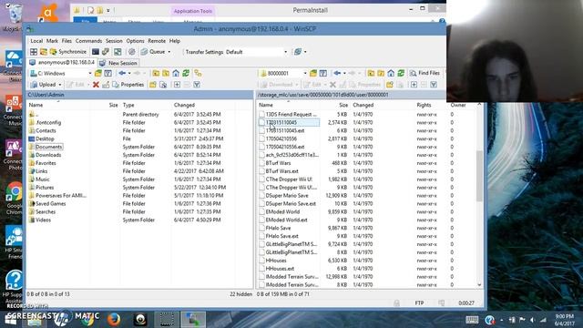This screenshot has width=583, height=328.
Task: Click the taskbar on-screen keyboard icon
Action: point(472,320)
